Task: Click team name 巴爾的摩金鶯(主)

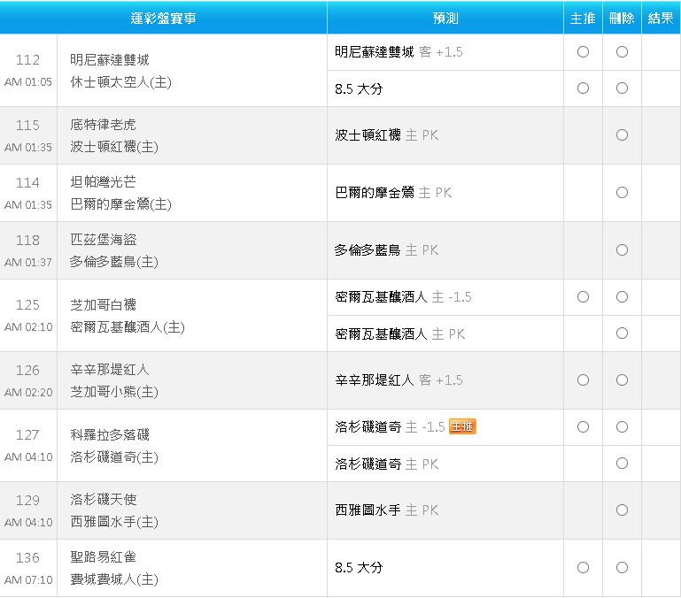Action: click(120, 204)
